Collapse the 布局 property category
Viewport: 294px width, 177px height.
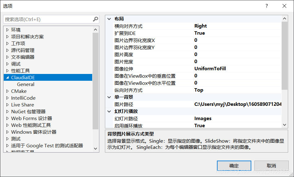click(109, 19)
